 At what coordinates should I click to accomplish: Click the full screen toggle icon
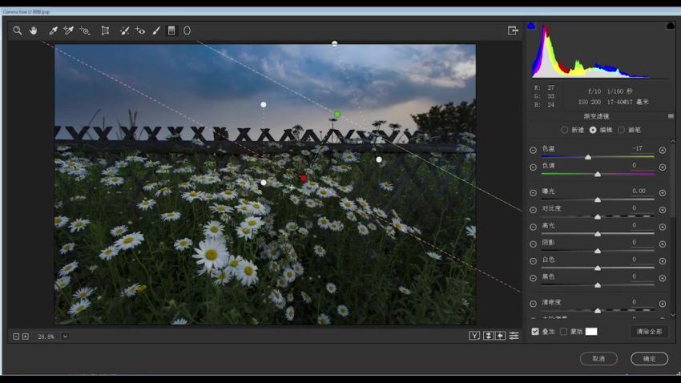point(513,30)
